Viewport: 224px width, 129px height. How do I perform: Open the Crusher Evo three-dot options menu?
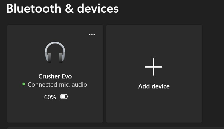pos(92,35)
